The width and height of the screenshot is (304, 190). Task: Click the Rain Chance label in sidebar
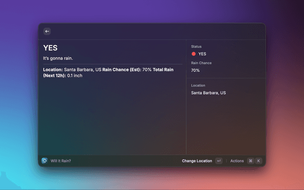coord(201,63)
